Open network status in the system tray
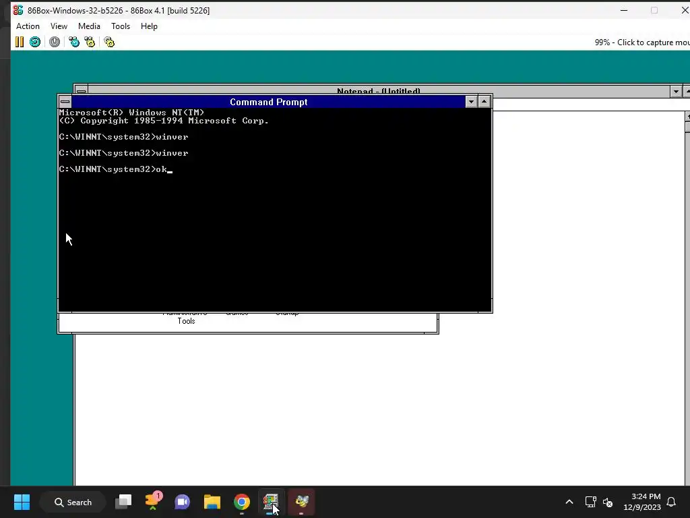Screen dimensions: 690x518 [590, 502]
